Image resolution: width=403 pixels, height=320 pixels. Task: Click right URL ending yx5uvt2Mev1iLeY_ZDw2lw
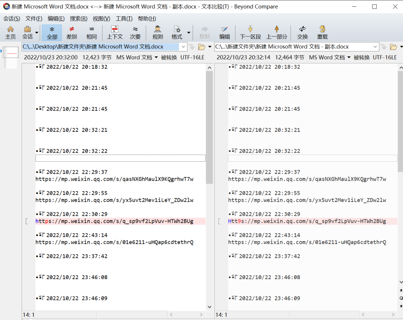click(x=307, y=200)
